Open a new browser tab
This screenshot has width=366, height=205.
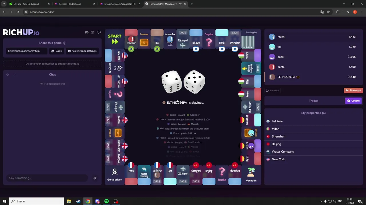pos(192,4)
